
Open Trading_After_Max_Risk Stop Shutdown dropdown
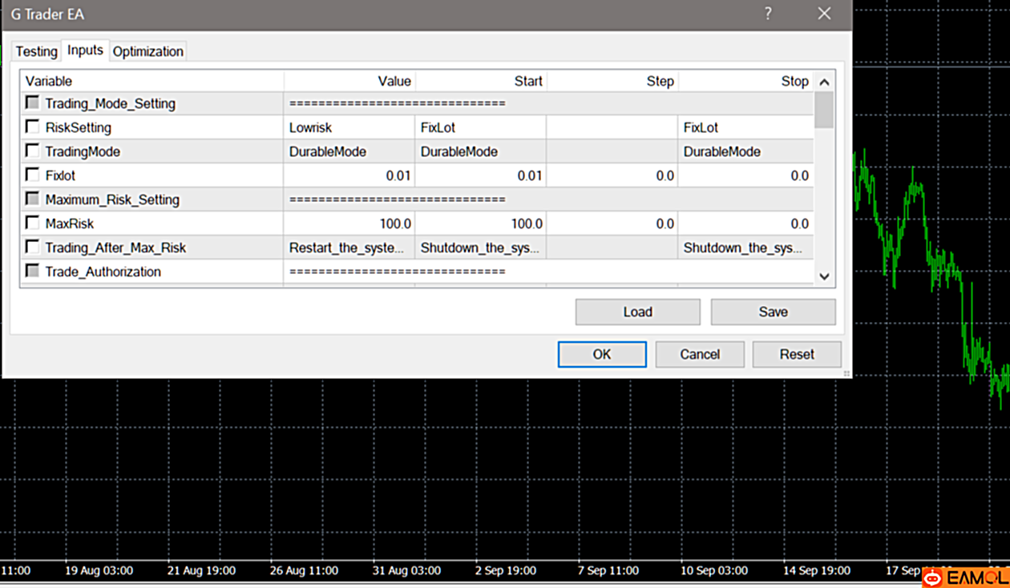tap(745, 248)
